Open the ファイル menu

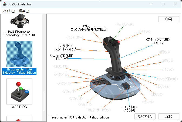[x=8, y=11]
